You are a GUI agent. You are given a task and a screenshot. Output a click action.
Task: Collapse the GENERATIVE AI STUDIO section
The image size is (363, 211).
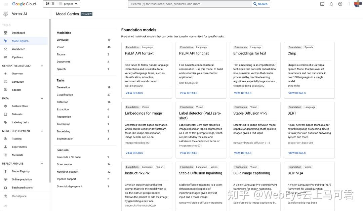point(42,65)
